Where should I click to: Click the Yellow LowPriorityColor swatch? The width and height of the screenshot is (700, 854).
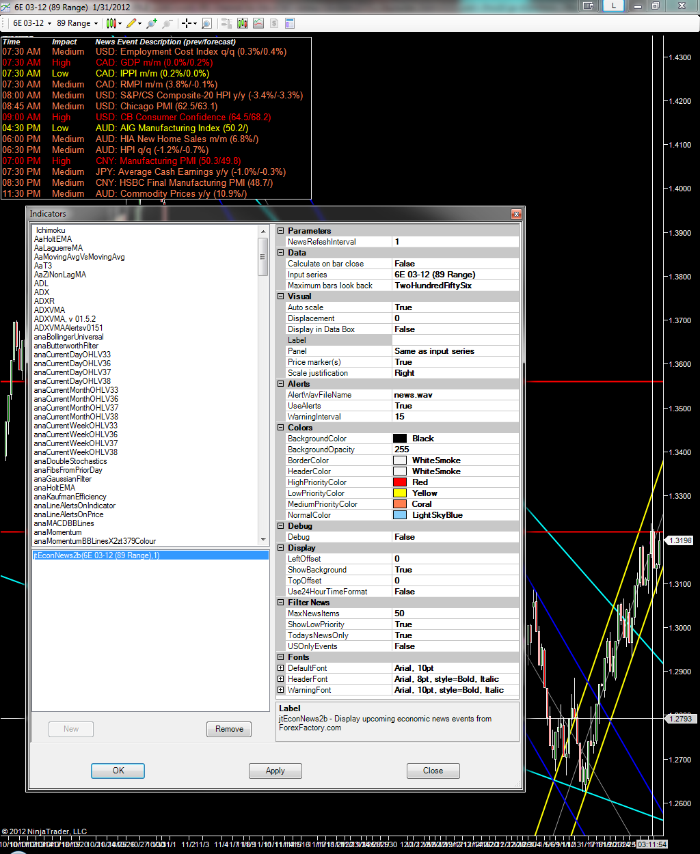[x=400, y=493]
